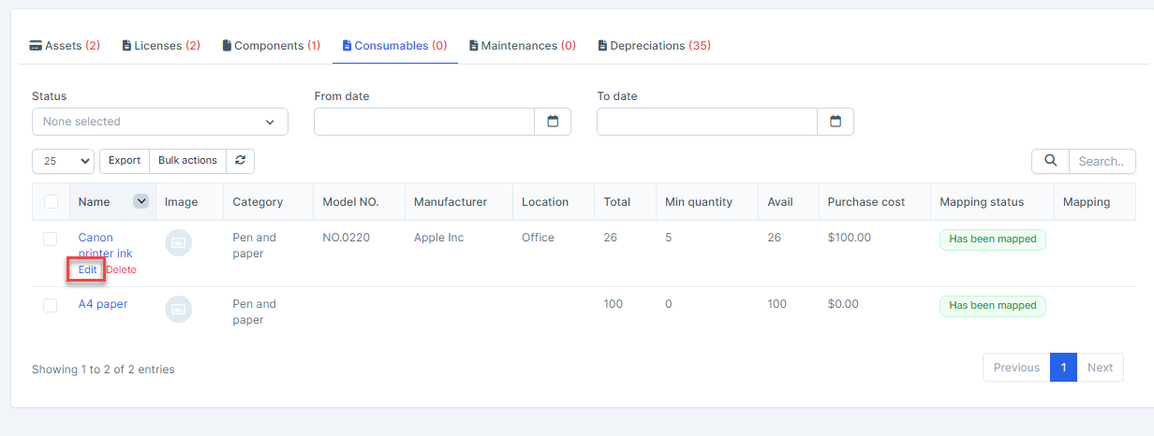
Task: Click the Search text field
Action: pyautogui.click(x=1102, y=161)
